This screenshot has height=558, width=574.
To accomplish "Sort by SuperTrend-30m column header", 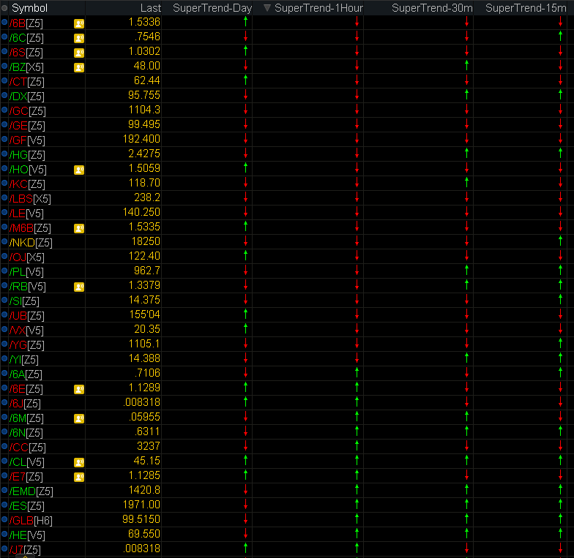I will 432,8.
